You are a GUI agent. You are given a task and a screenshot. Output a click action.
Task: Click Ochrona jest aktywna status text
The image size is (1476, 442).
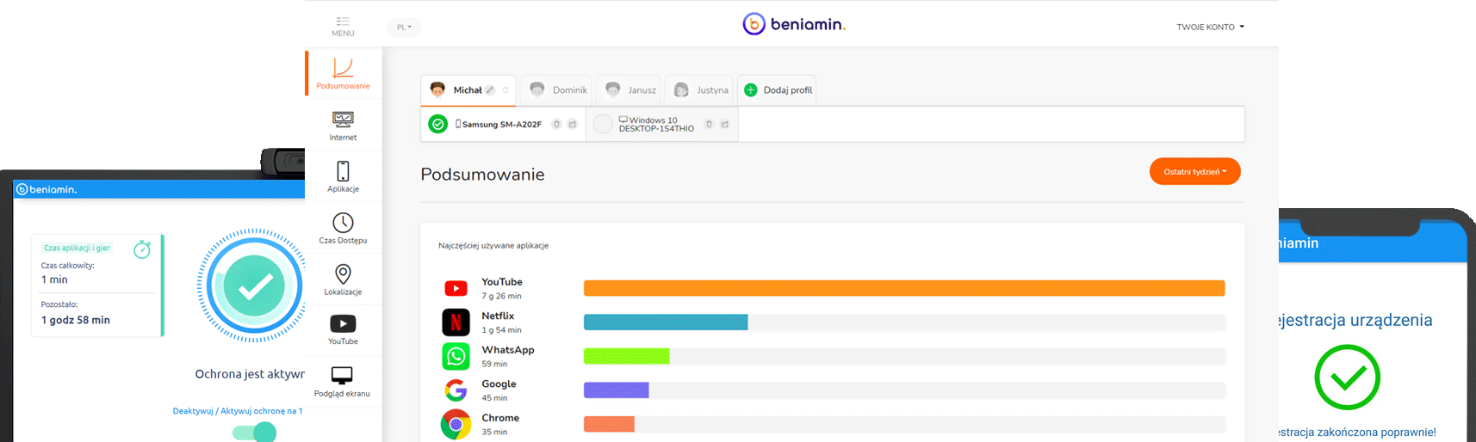pyautogui.click(x=250, y=374)
